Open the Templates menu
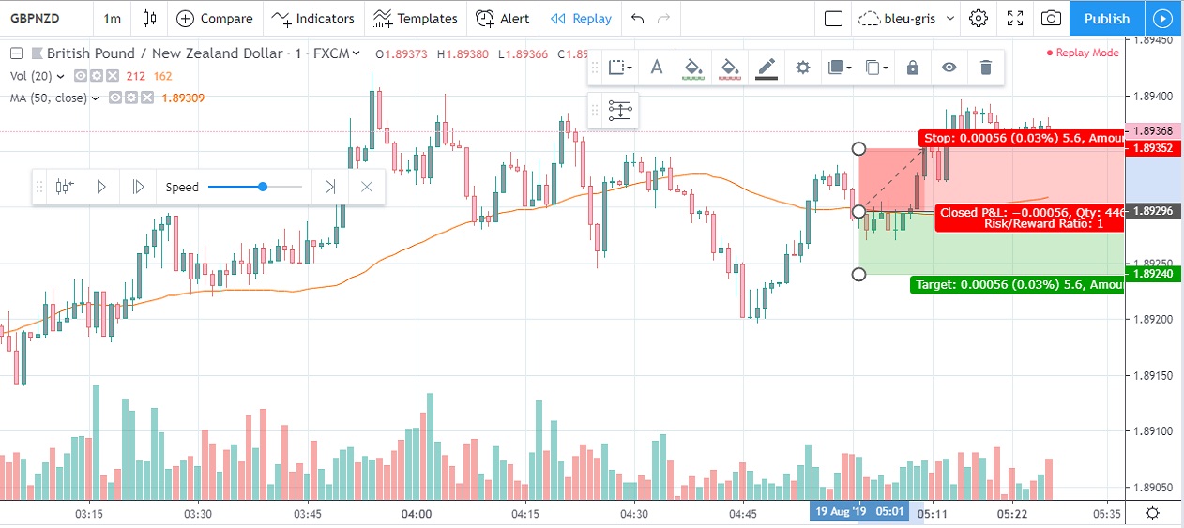The height and width of the screenshot is (528, 1184). pos(415,18)
